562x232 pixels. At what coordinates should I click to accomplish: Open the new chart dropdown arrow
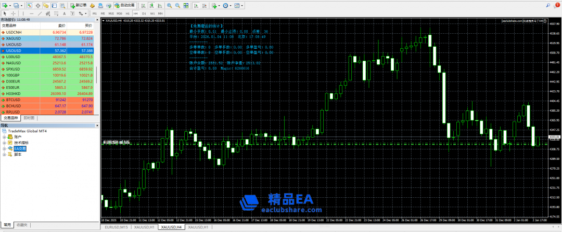pyautogui.click(x=9, y=5)
